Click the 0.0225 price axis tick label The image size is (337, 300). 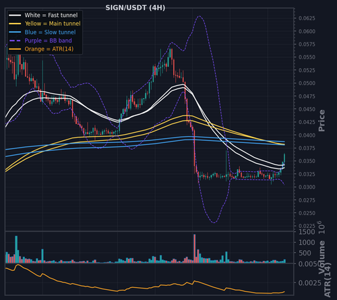(307, 226)
